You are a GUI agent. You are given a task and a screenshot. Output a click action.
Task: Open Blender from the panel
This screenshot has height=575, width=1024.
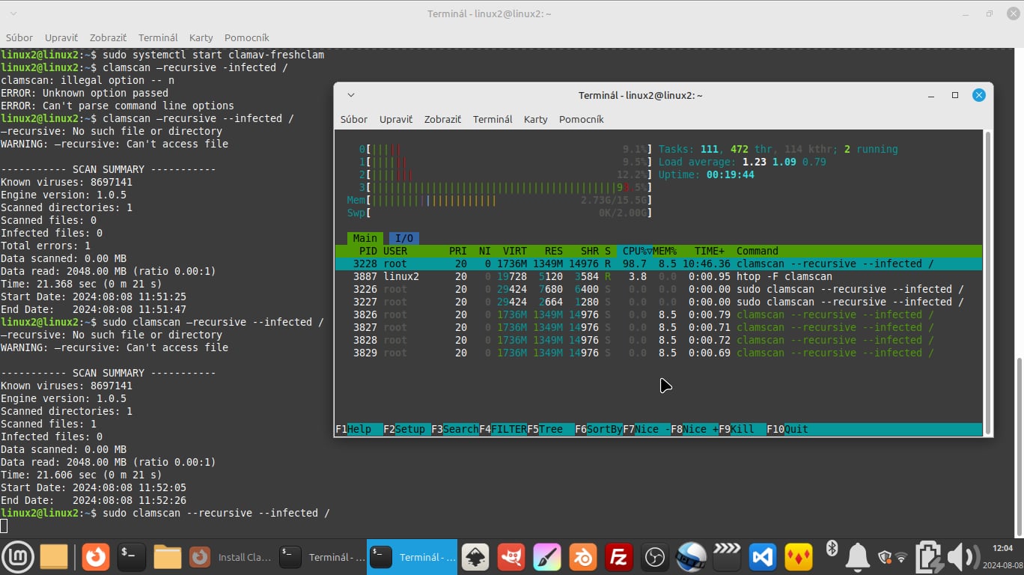pos(583,557)
